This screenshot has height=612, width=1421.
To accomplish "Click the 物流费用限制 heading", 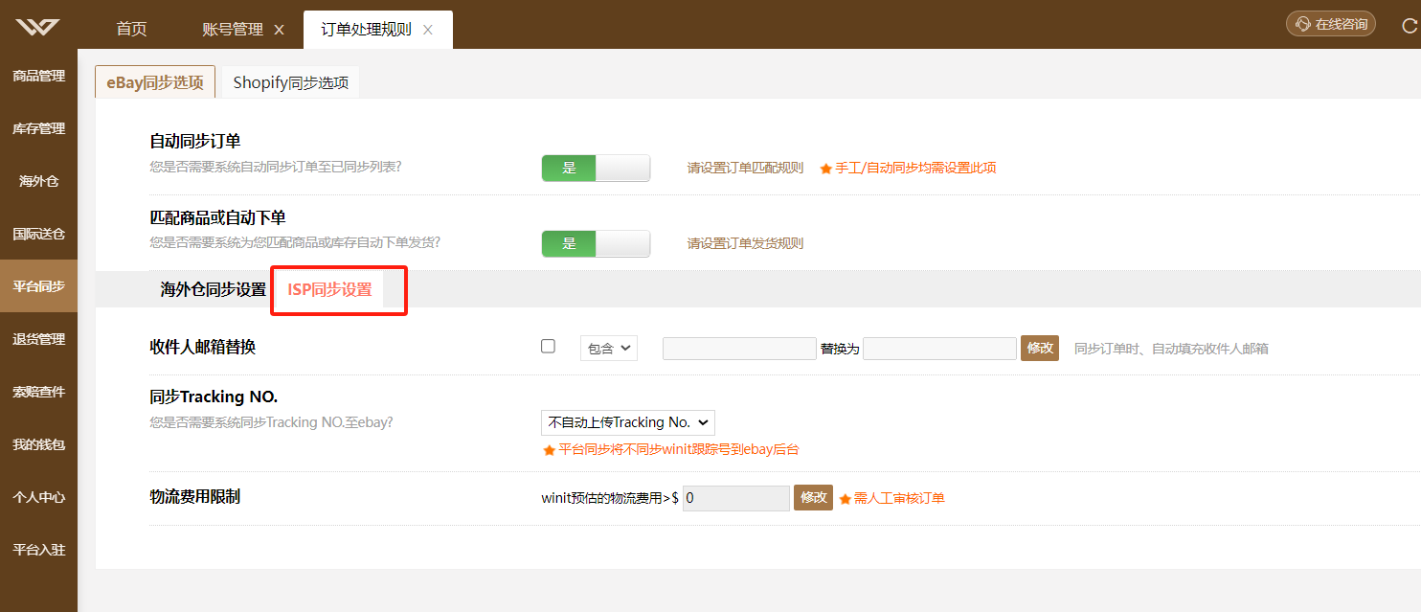I will [x=194, y=496].
